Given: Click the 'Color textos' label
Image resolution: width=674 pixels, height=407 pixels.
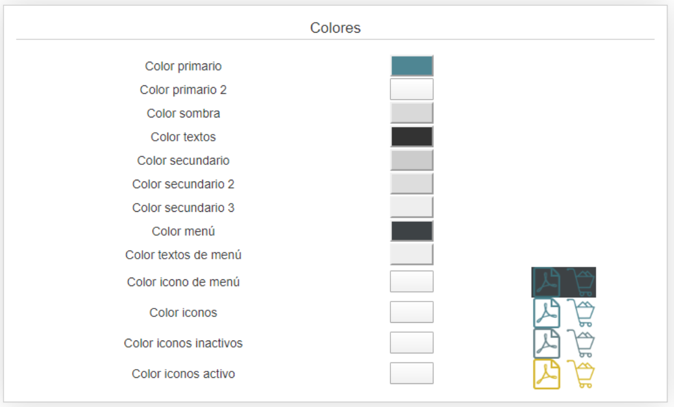Looking at the screenshot, I should 183,137.
